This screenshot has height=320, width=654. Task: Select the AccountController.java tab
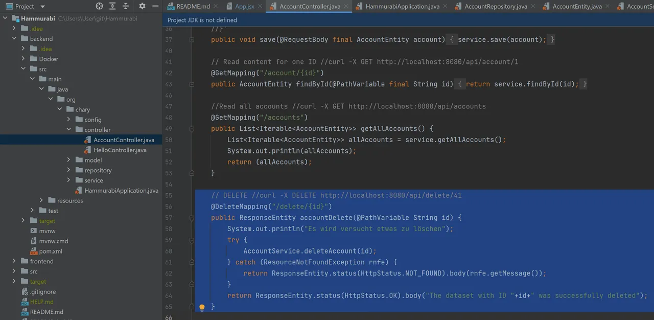[x=310, y=7]
